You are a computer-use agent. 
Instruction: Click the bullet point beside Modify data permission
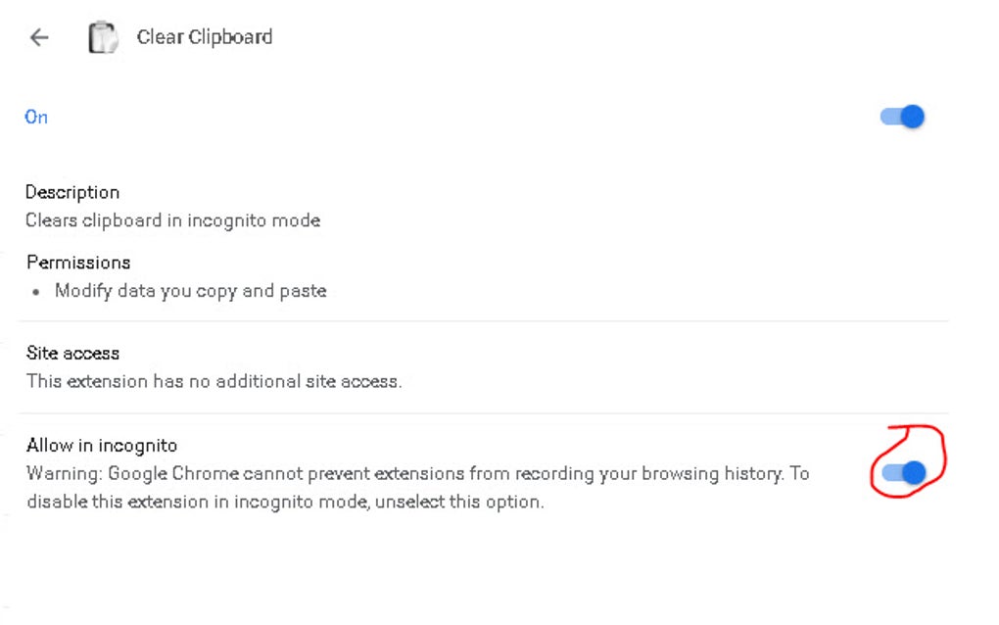(35, 291)
